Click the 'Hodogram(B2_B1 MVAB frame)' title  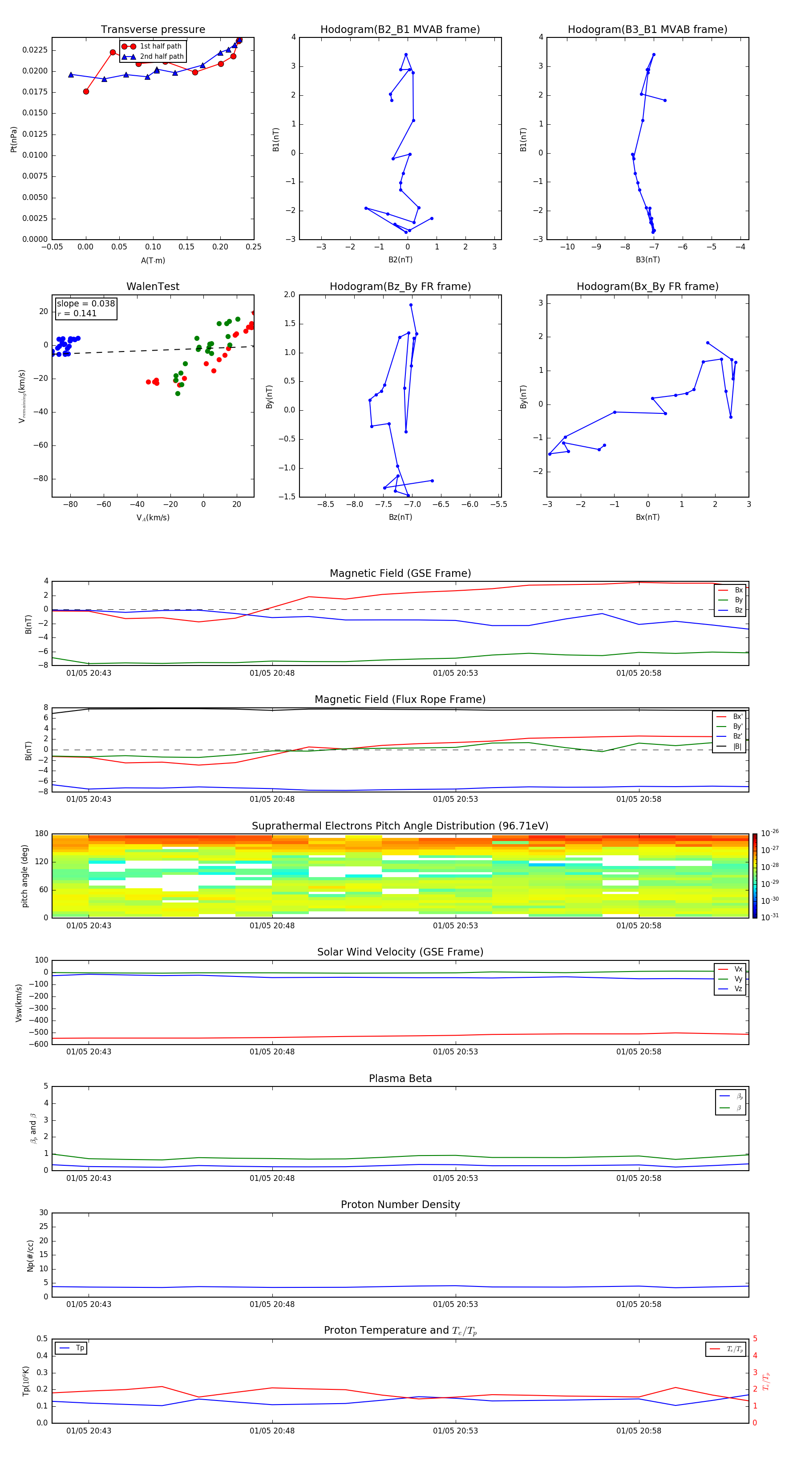point(400,29)
